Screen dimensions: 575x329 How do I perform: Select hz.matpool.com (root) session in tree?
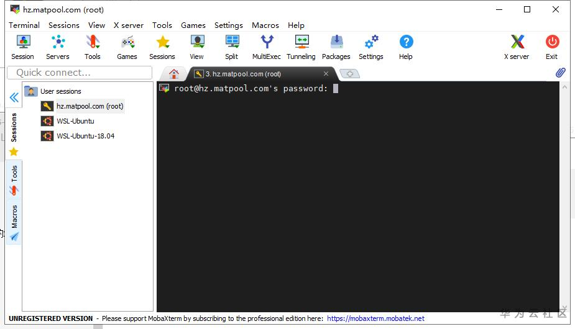click(x=83, y=106)
